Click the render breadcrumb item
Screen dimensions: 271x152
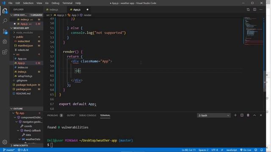coord(86,15)
